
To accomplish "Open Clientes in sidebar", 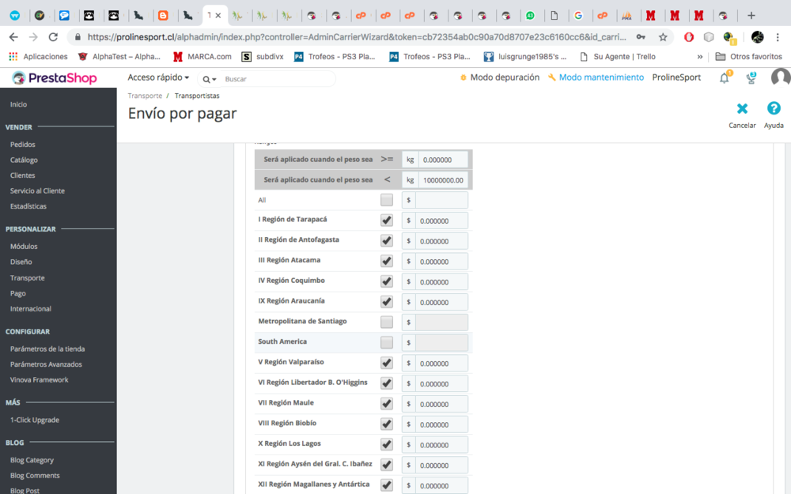I will [23, 175].
